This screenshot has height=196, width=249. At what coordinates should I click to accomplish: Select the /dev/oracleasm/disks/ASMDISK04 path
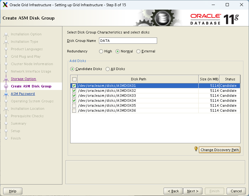[x=107, y=100]
